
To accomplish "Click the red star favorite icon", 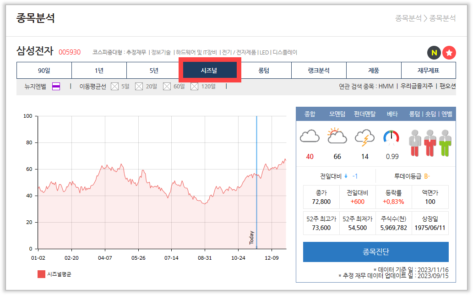I will click(x=449, y=53).
